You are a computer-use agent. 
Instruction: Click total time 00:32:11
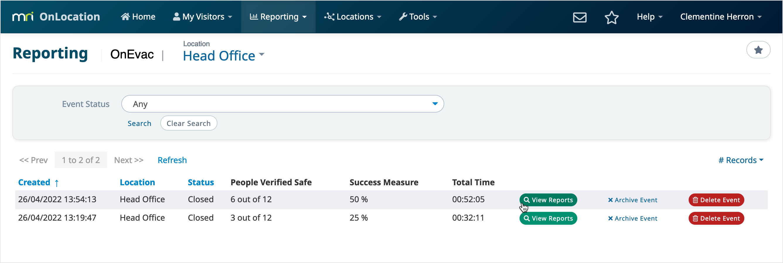point(468,218)
